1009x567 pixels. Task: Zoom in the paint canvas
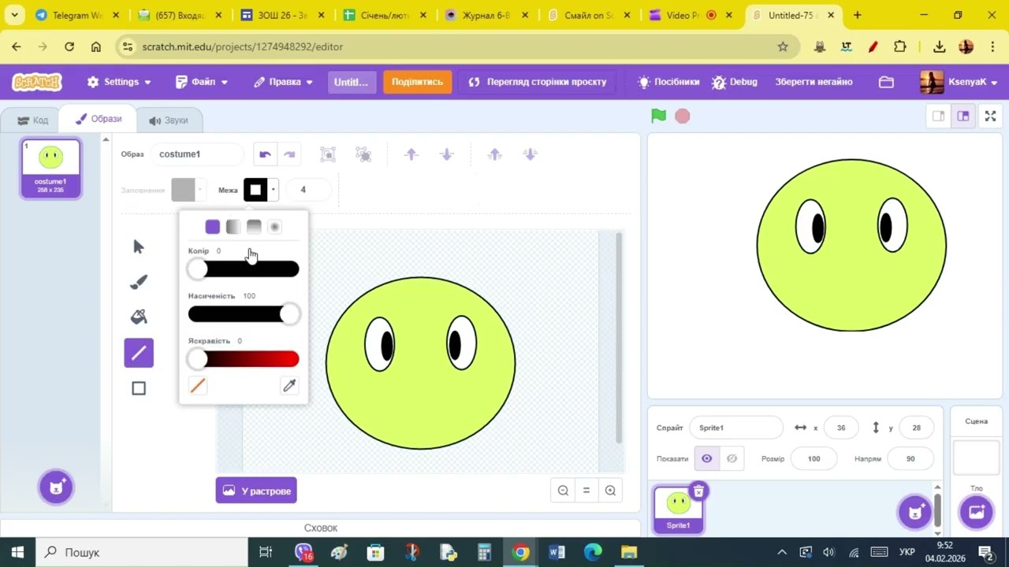[x=610, y=491]
